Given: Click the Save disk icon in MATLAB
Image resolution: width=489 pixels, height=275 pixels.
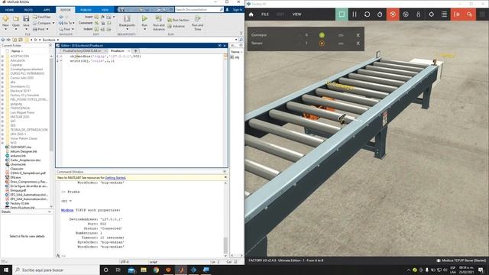Looking at the screenshot, I should pos(26,19).
